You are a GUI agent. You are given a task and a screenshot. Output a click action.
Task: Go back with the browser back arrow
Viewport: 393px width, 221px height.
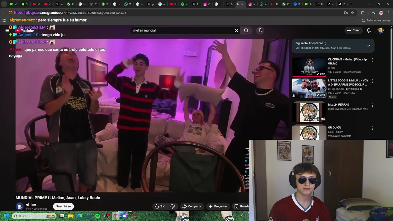click(4, 13)
